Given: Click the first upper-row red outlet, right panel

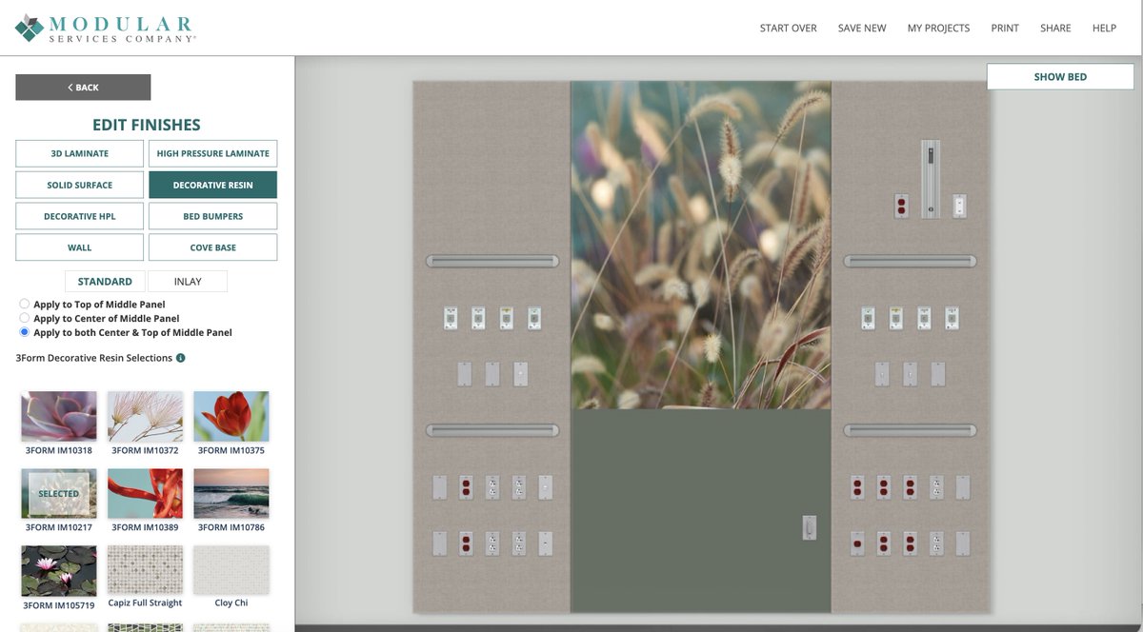Looking at the screenshot, I should [857, 488].
